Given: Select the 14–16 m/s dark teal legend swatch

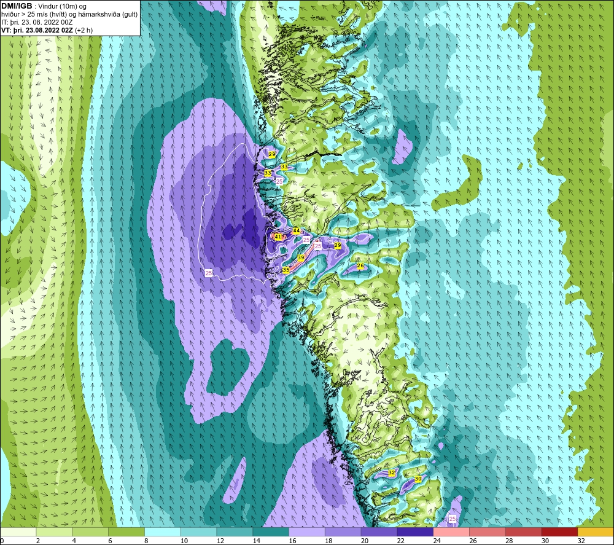Looking at the screenshot, I should [x=271, y=531].
